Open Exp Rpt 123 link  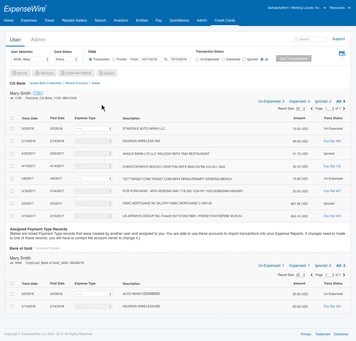(332, 166)
